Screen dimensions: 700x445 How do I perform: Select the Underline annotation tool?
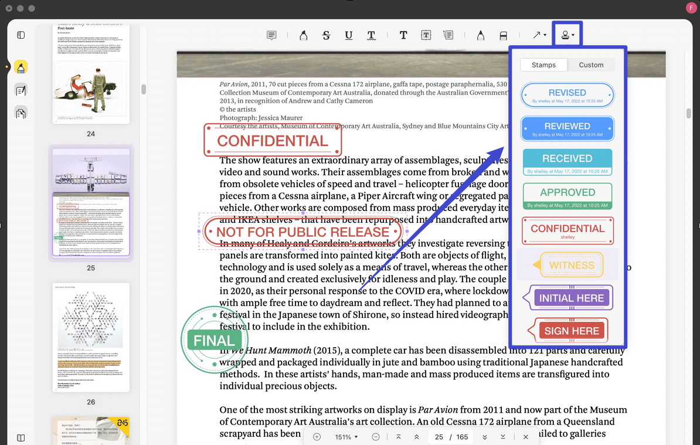point(348,35)
